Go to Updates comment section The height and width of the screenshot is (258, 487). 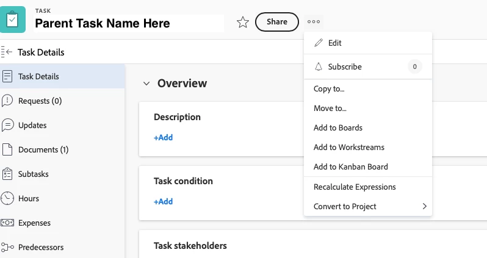coord(32,125)
